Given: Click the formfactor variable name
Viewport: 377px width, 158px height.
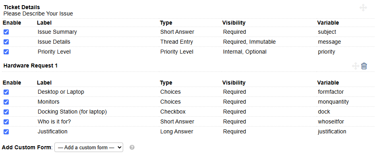Looking at the screenshot, I should coord(331,92).
